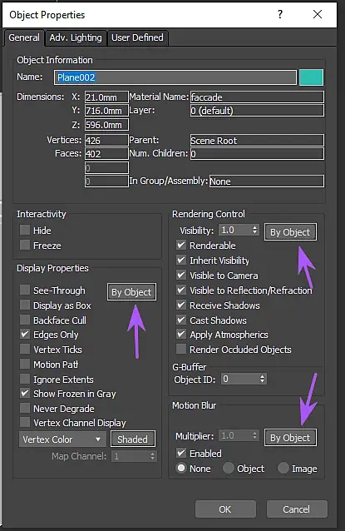The image size is (345, 531).
Task: Open the User Defined tab
Action: point(137,37)
